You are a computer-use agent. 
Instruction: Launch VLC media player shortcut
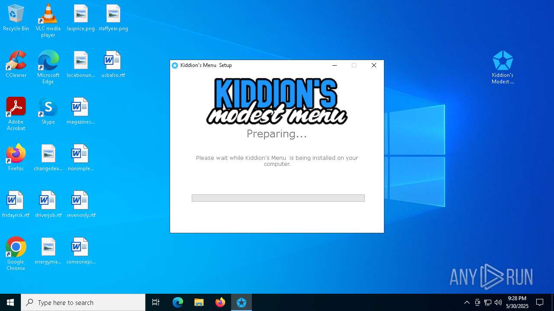click(48, 21)
